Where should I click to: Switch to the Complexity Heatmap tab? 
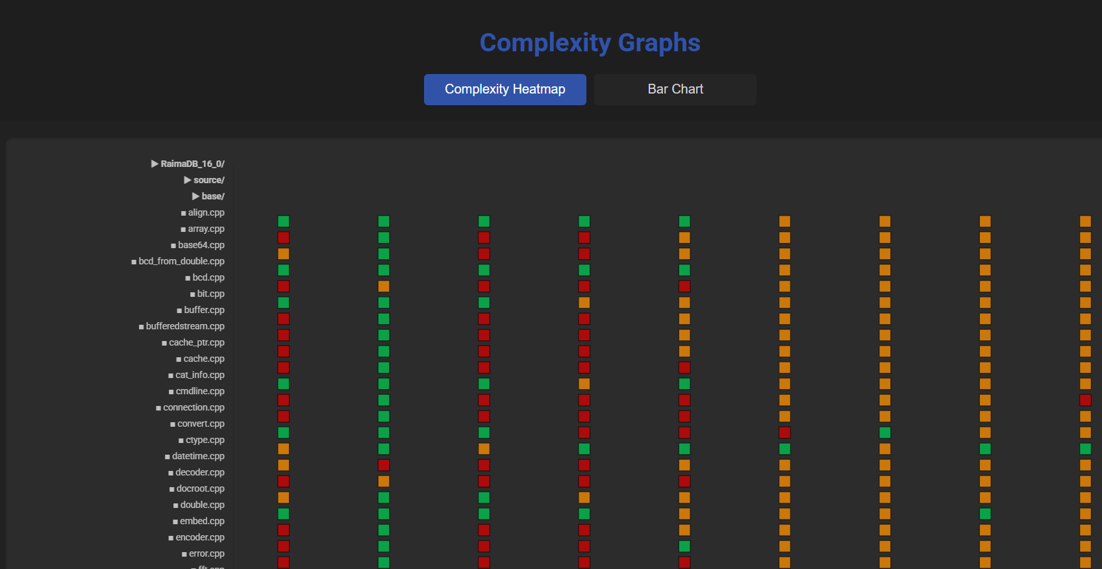pyautogui.click(x=505, y=89)
